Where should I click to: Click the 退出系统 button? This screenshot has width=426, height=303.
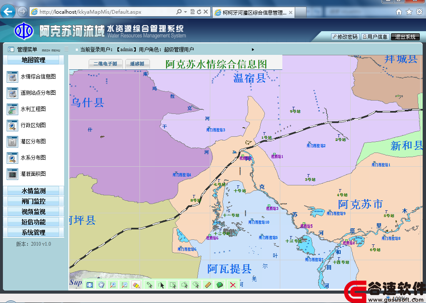click(405, 37)
